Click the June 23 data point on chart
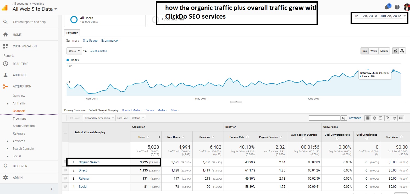 point(393,70)
